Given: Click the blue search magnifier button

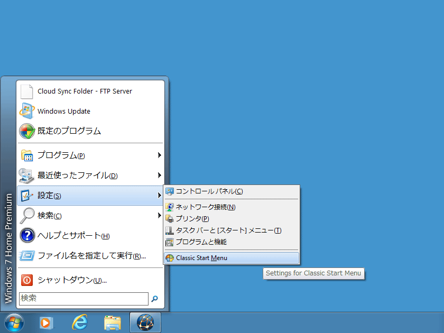Looking at the screenshot, I should tap(154, 299).
